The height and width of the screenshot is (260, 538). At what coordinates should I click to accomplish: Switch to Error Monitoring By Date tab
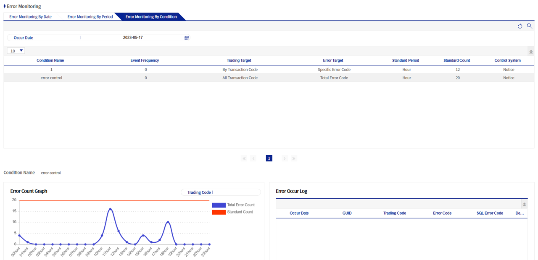(x=30, y=17)
